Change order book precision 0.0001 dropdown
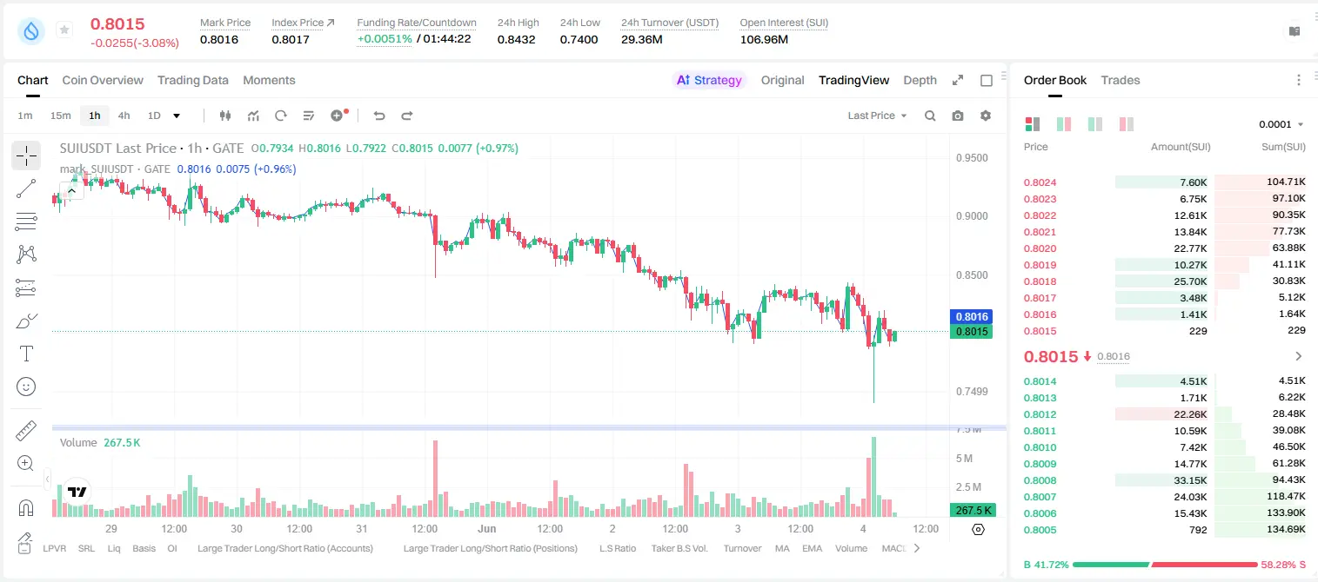Image resolution: width=1318 pixels, height=582 pixels. click(x=1281, y=124)
